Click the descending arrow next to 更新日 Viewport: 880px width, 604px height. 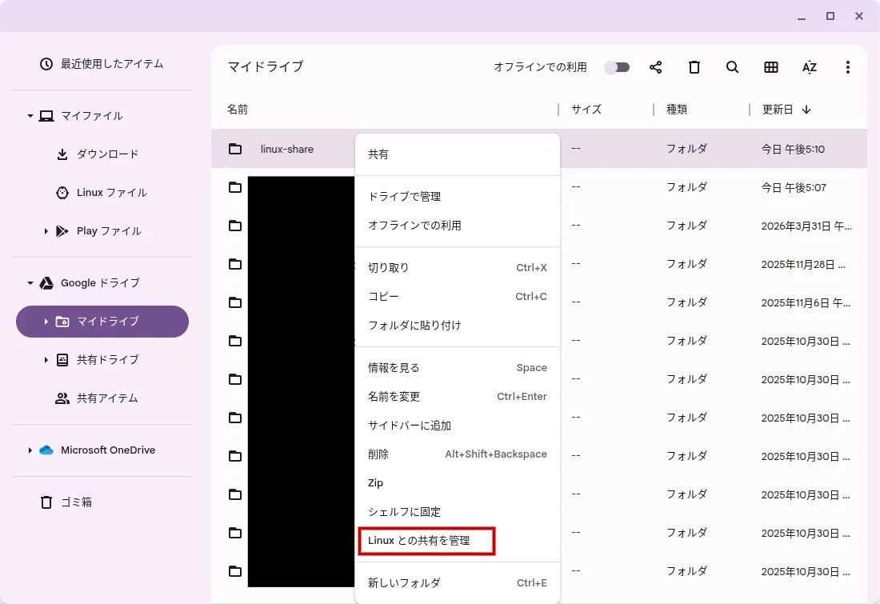(x=806, y=110)
